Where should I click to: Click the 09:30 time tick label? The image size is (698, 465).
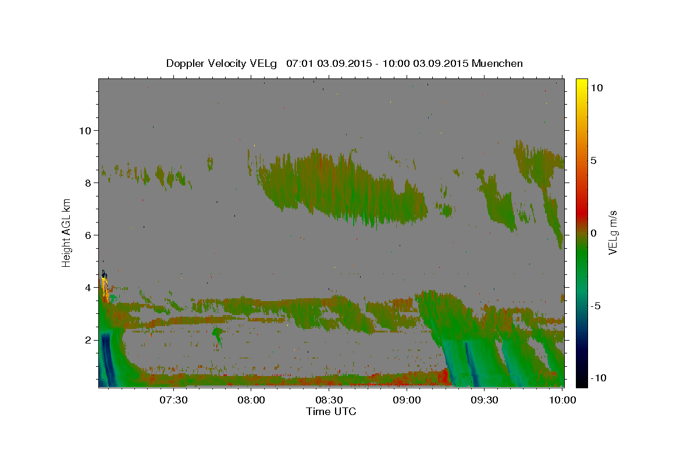[485, 400]
